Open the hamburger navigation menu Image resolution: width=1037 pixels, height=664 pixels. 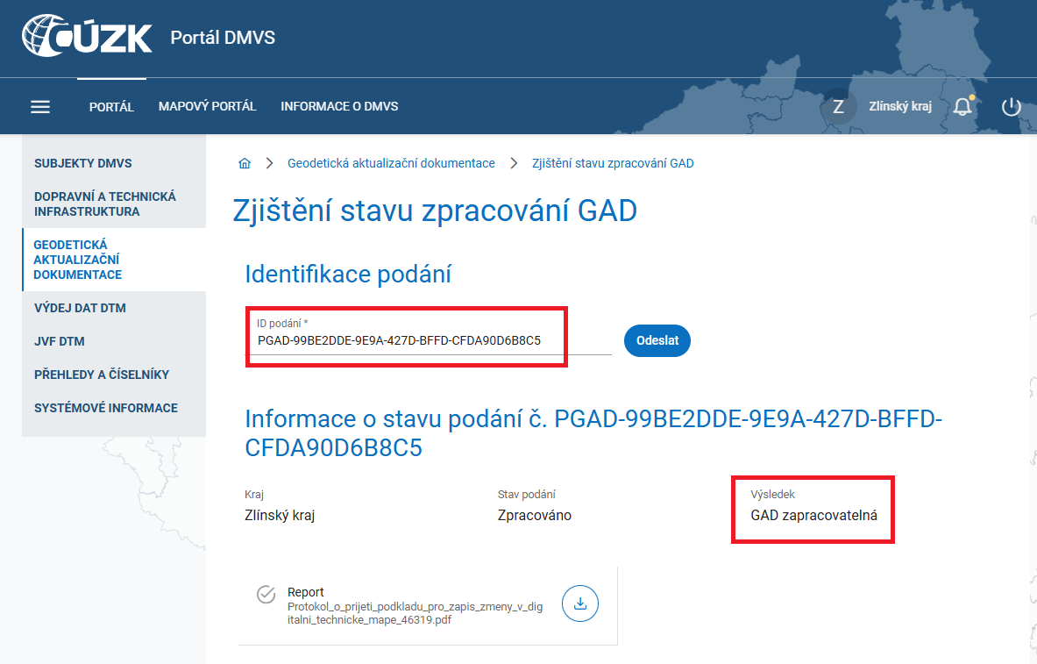pyautogui.click(x=40, y=106)
